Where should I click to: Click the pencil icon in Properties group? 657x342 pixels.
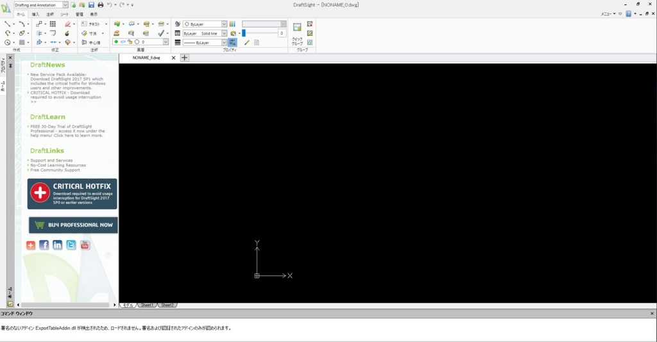(x=247, y=42)
